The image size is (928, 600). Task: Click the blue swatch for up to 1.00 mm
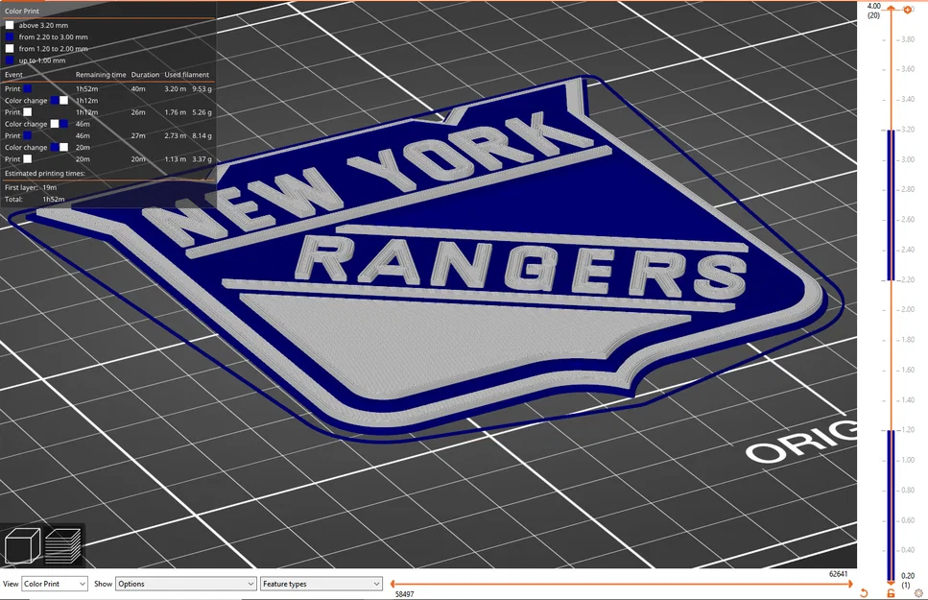tap(10, 60)
